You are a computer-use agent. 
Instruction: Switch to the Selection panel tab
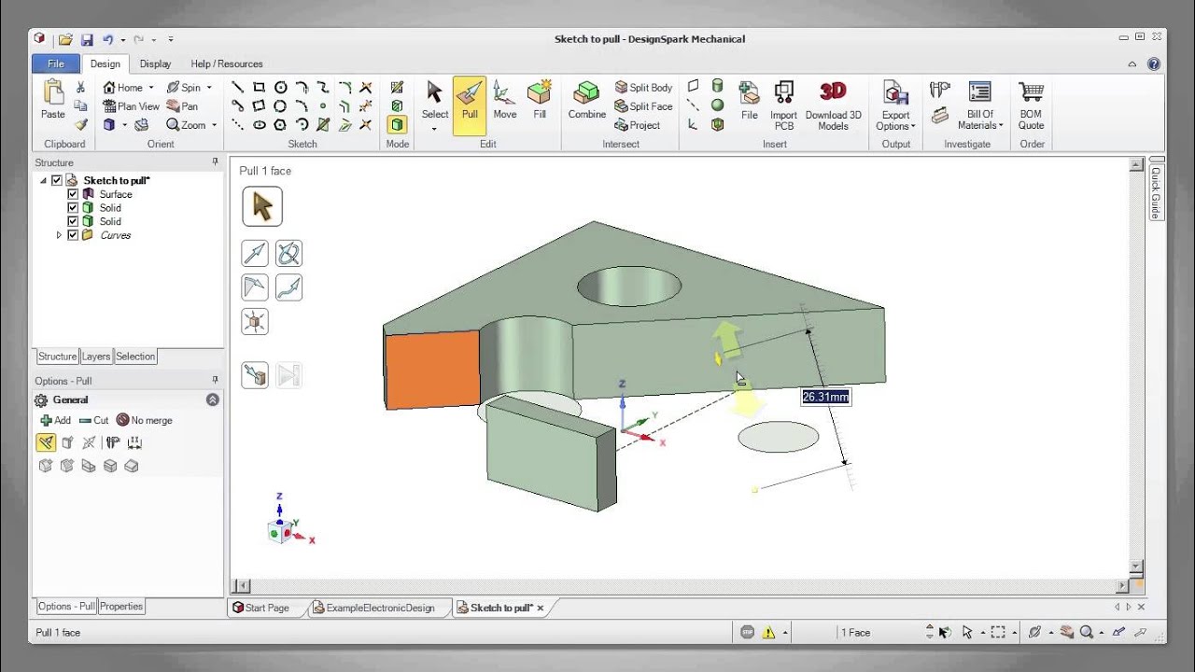pyautogui.click(x=135, y=357)
